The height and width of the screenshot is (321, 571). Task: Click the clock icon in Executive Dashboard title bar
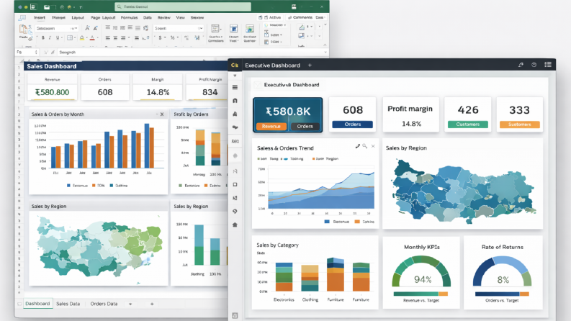pyautogui.click(x=534, y=65)
